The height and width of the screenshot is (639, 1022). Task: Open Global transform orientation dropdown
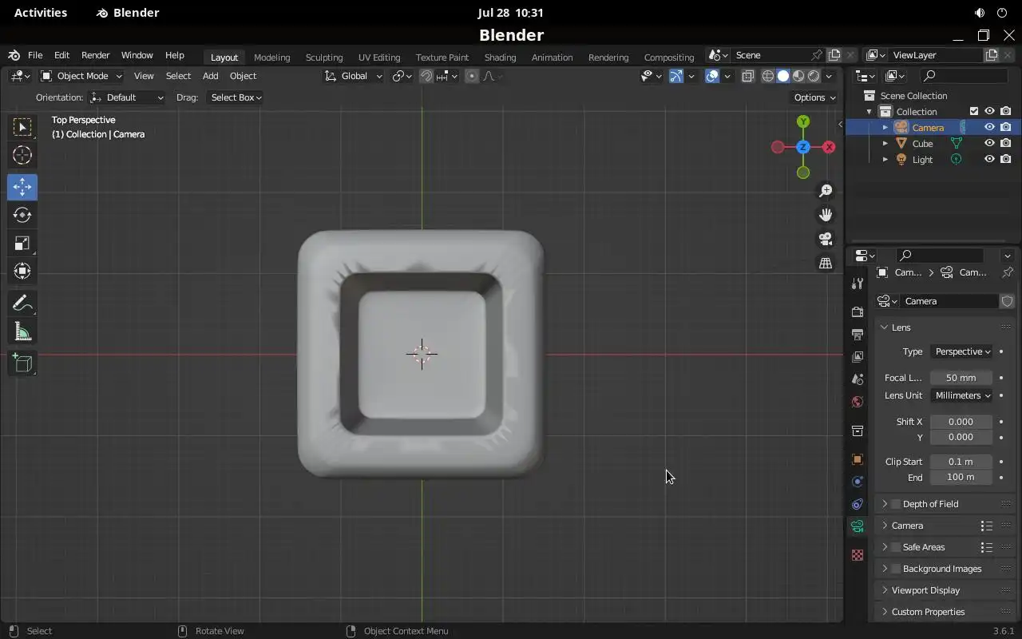point(354,76)
